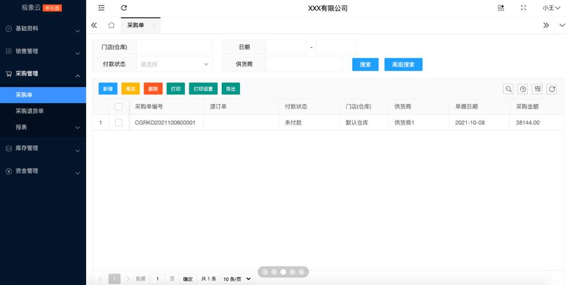Close the 采购单 tab

point(153,26)
